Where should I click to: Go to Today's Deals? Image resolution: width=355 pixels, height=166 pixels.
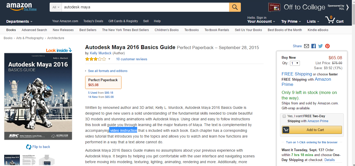(93, 21)
